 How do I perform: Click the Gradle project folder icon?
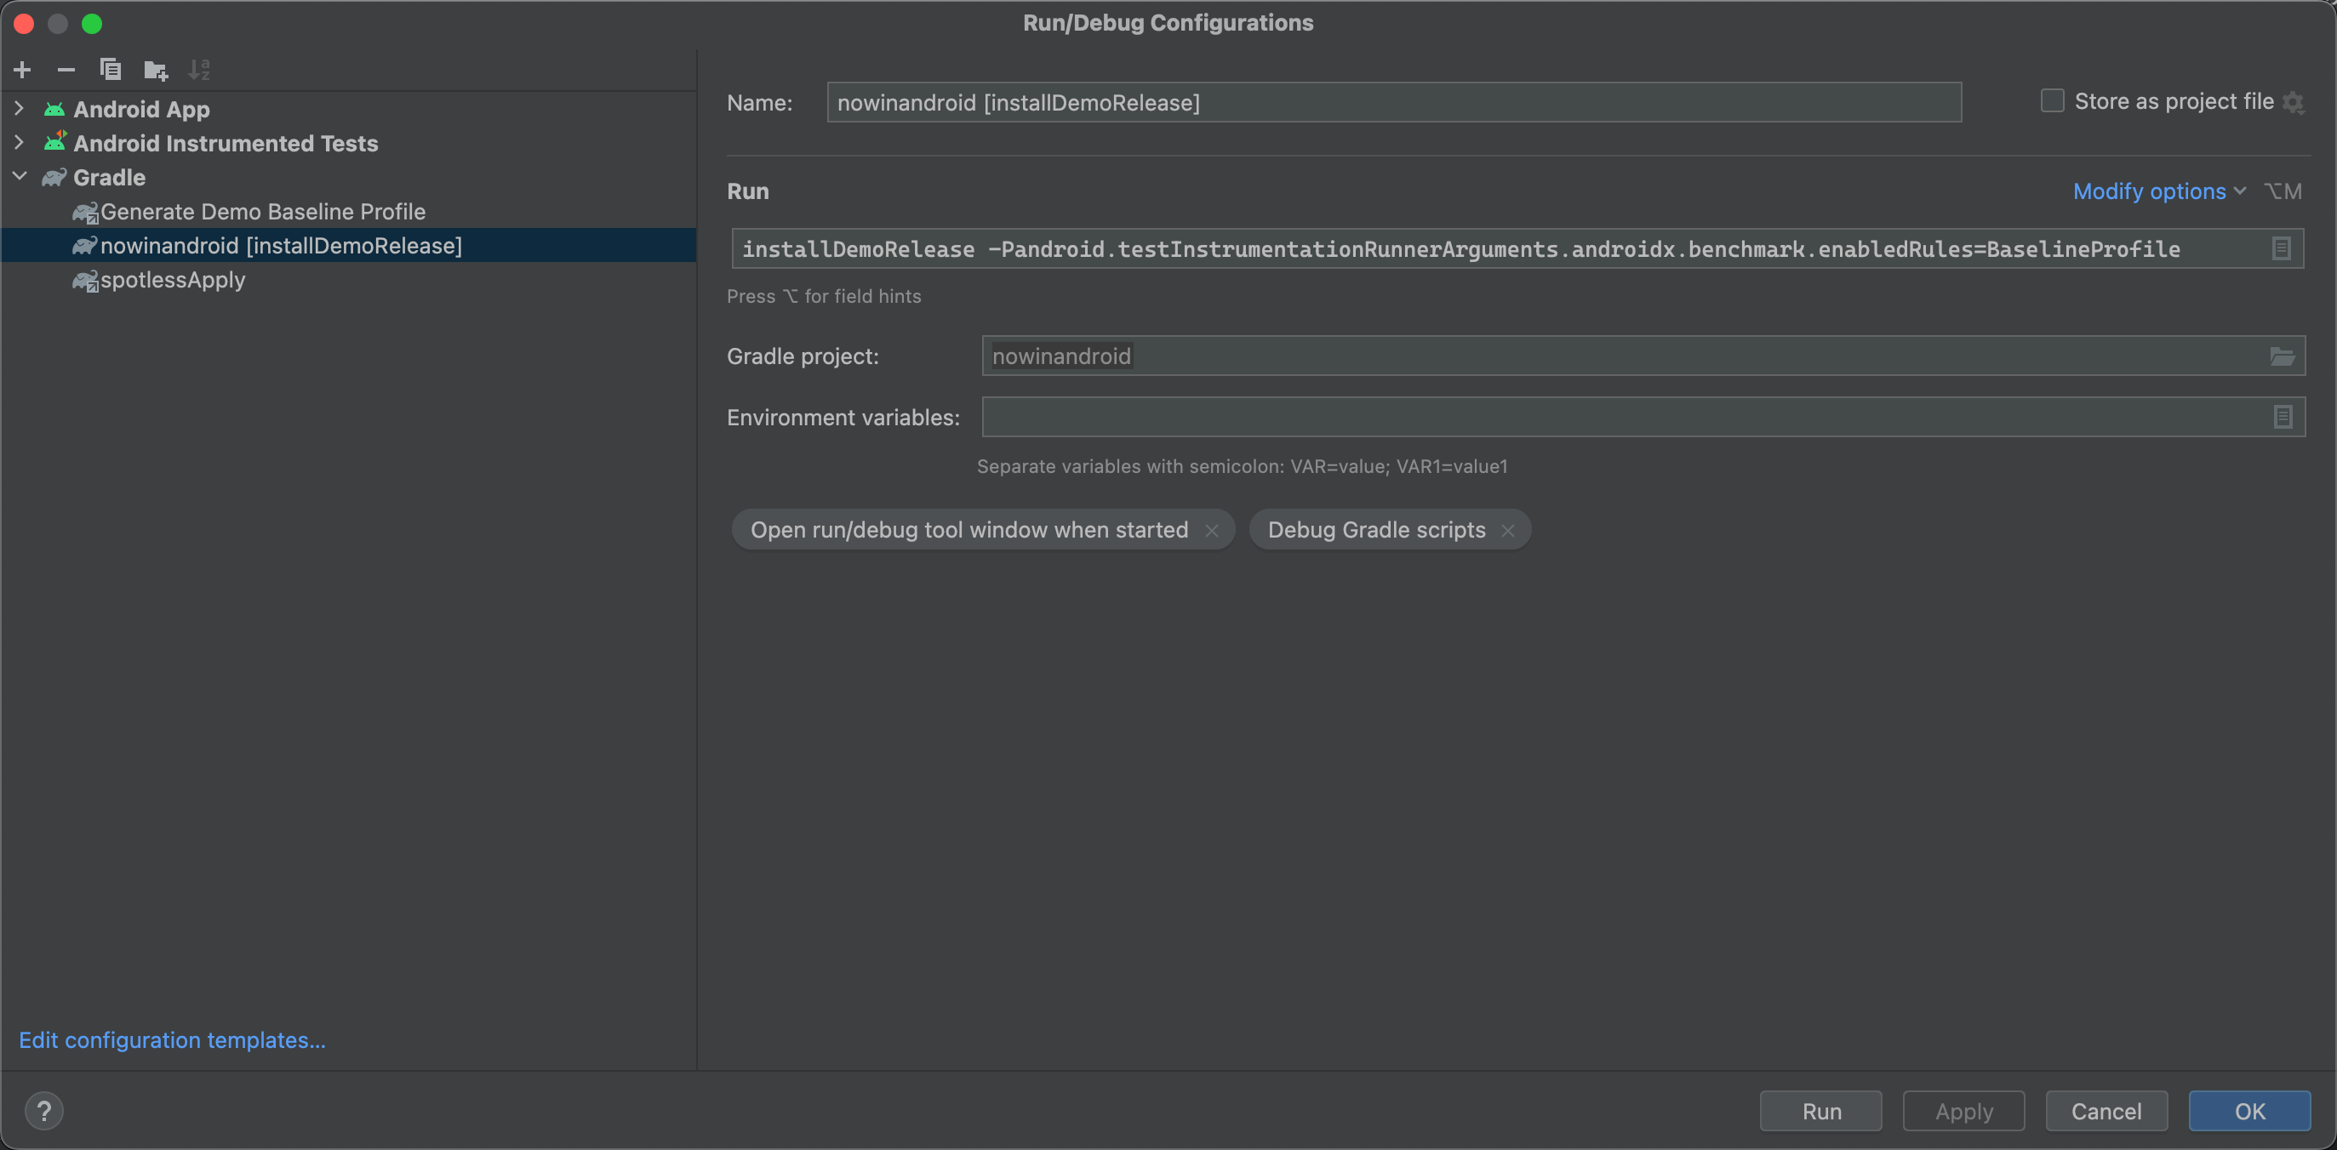point(2282,356)
